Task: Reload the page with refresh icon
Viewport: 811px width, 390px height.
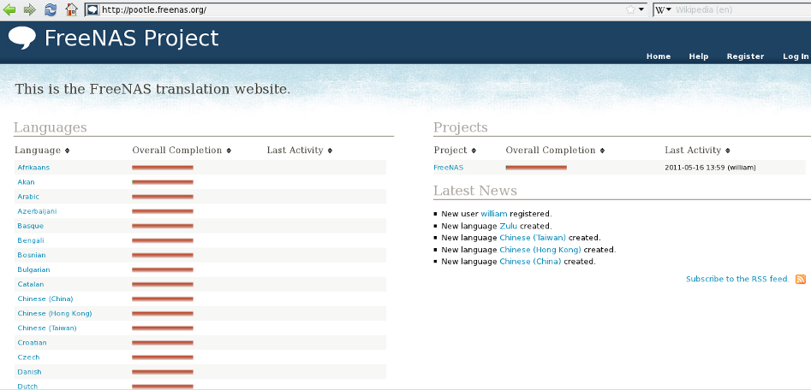Action: [51, 9]
